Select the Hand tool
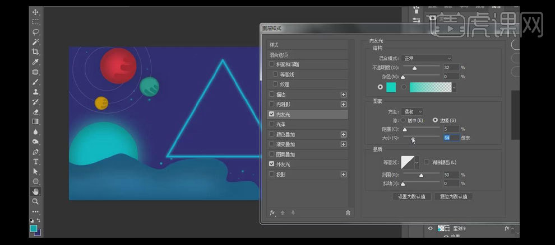 coord(35,191)
